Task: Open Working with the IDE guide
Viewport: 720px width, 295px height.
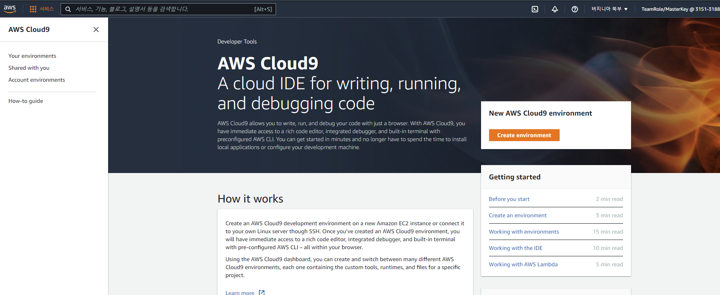Action: (516, 248)
